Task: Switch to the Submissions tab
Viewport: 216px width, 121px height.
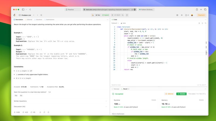Action: [49, 20]
